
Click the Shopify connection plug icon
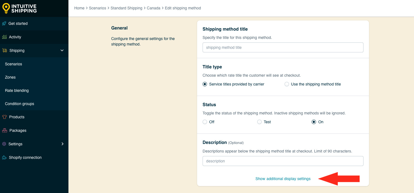(4, 157)
